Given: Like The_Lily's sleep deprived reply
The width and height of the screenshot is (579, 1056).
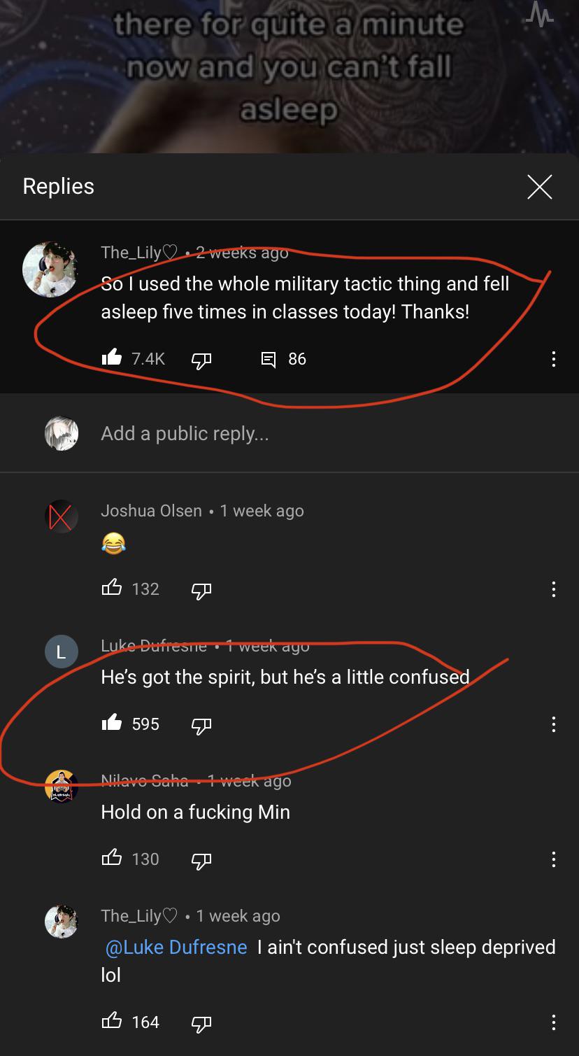Looking at the screenshot, I should (x=112, y=1022).
